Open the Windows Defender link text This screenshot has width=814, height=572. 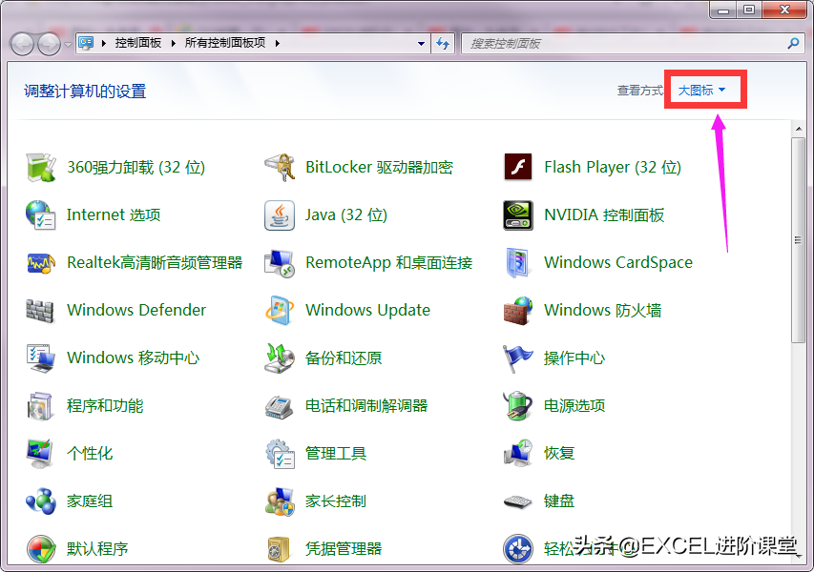tap(136, 310)
